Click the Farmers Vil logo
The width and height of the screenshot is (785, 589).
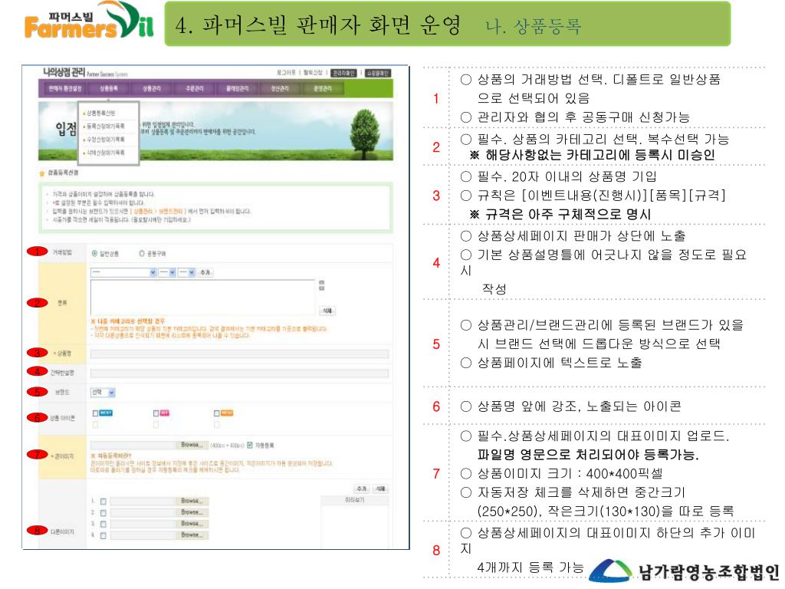(89, 20)
